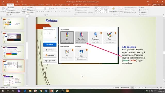Click Примечания comments button in status bar
Viewport: 165px width, 93px height.
point(125,88)
